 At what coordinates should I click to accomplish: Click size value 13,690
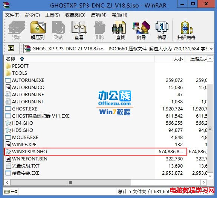pos(176,166)
